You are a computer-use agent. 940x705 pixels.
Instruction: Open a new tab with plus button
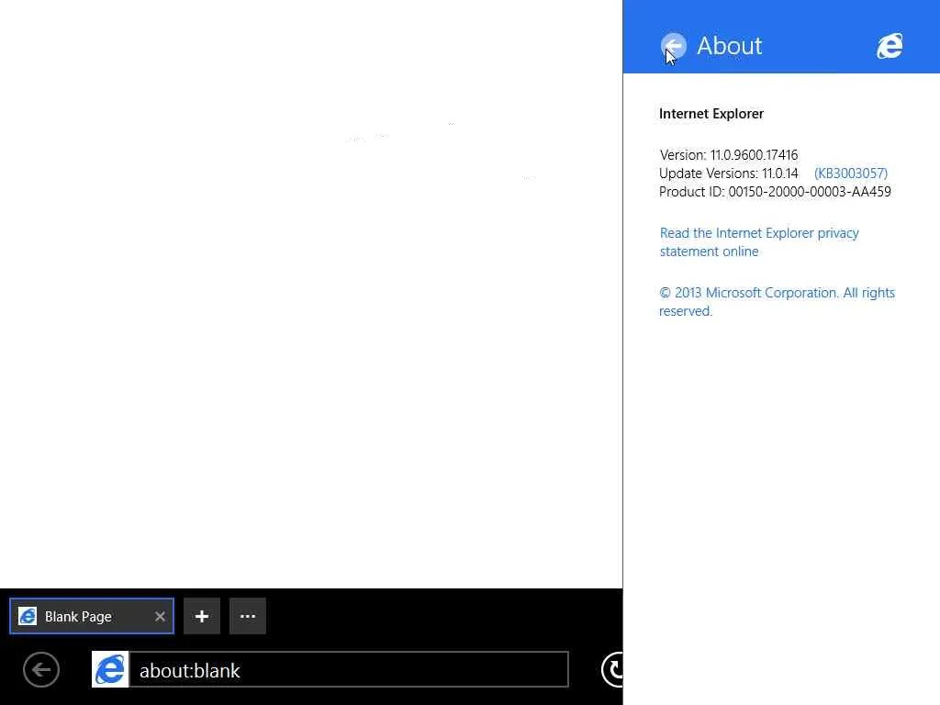tap(202, 616)
